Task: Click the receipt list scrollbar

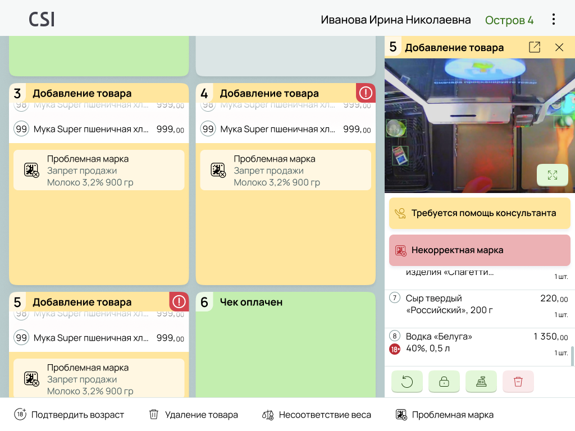Action: [x=572, y=355]
